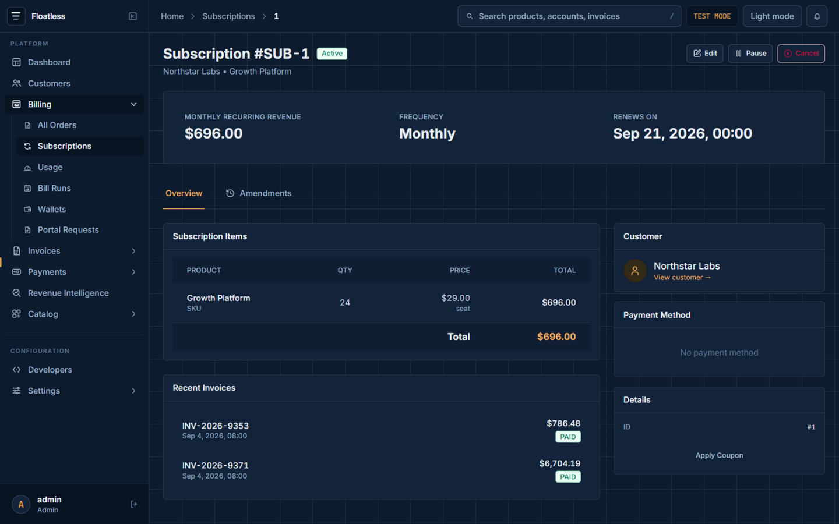Open the Developers page
The height and width of the screenshot is (524, 839).
(75, 370)
